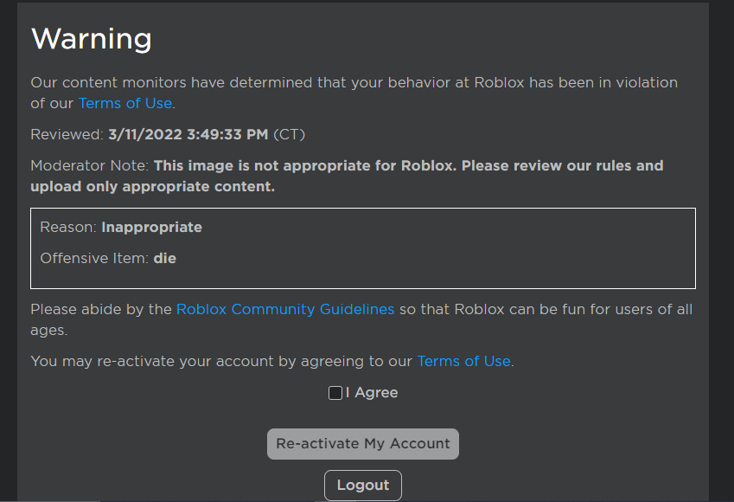Click the moderator note about inappropriate image
This screenshot has height=502, width=734.
pyautogui.click(x=347, y=176)
